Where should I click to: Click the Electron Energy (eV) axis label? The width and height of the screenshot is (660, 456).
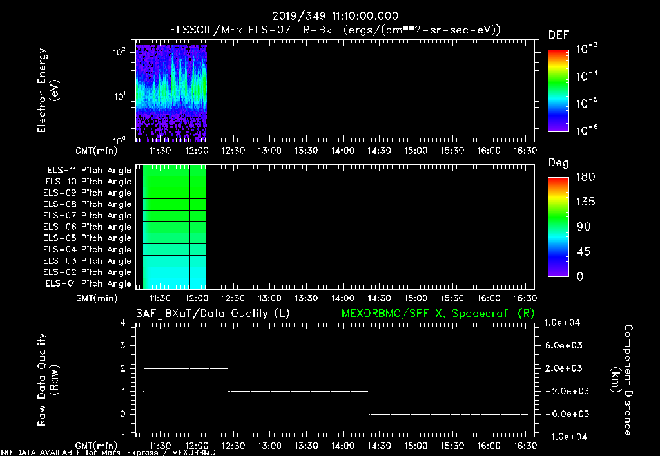[48, 90]
